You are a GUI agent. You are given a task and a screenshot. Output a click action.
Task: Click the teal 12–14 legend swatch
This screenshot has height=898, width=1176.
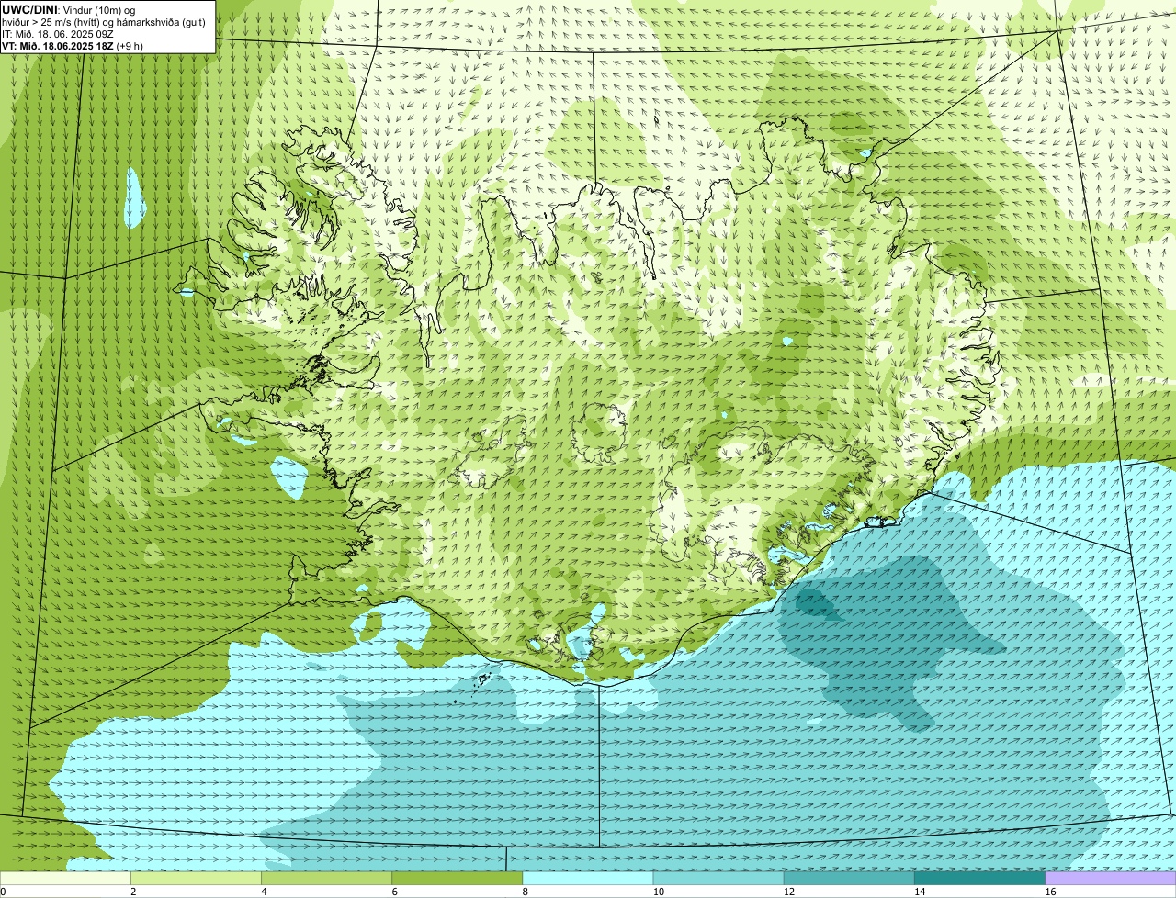tap(849, 879)
